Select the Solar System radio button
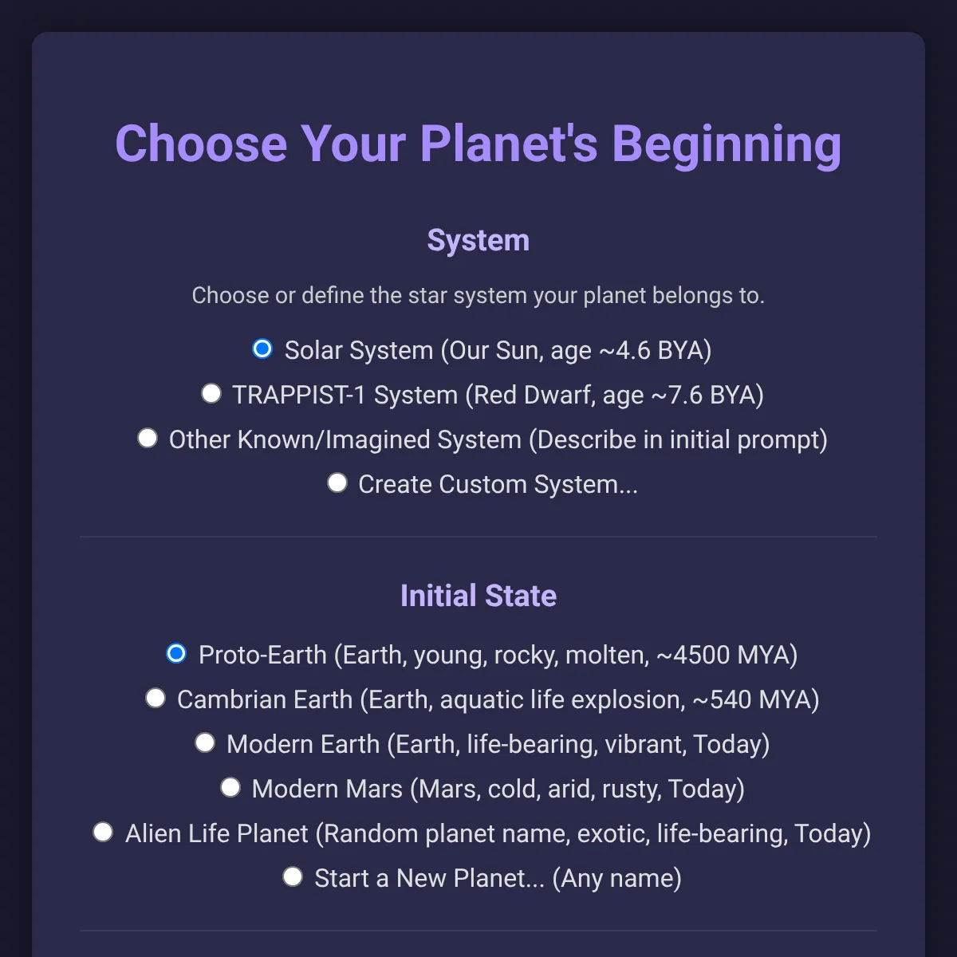Screen dimensions: 957x957 pos(262,349)
